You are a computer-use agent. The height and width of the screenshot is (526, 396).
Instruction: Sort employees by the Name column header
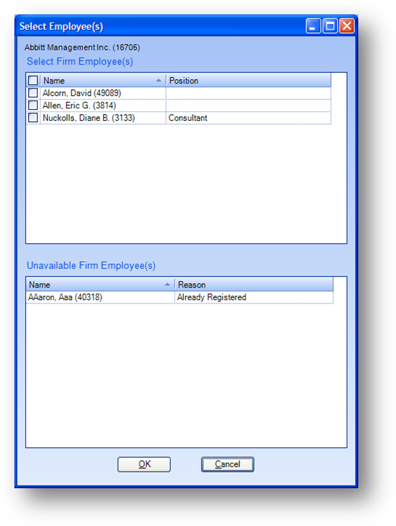pyautogui.click(x=103, y=80)
